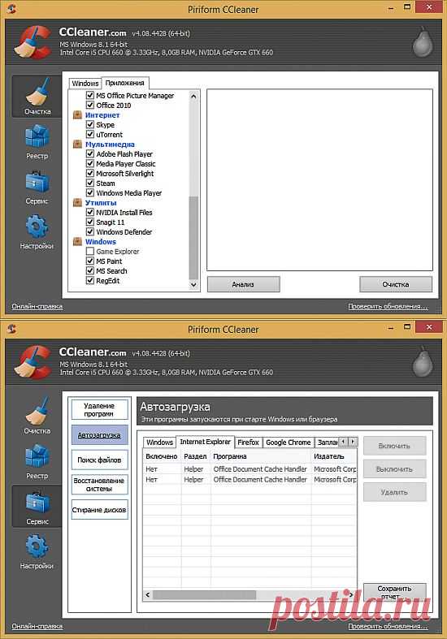The width and height of the screenshot is (447, 639).
Task: Open Проверить обновления link in the upper window
Action: [x=388, y=306]
